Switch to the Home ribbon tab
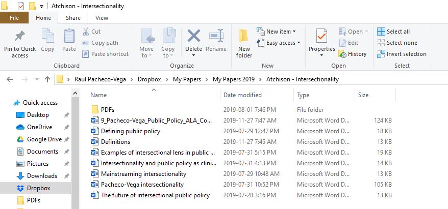 43,18
